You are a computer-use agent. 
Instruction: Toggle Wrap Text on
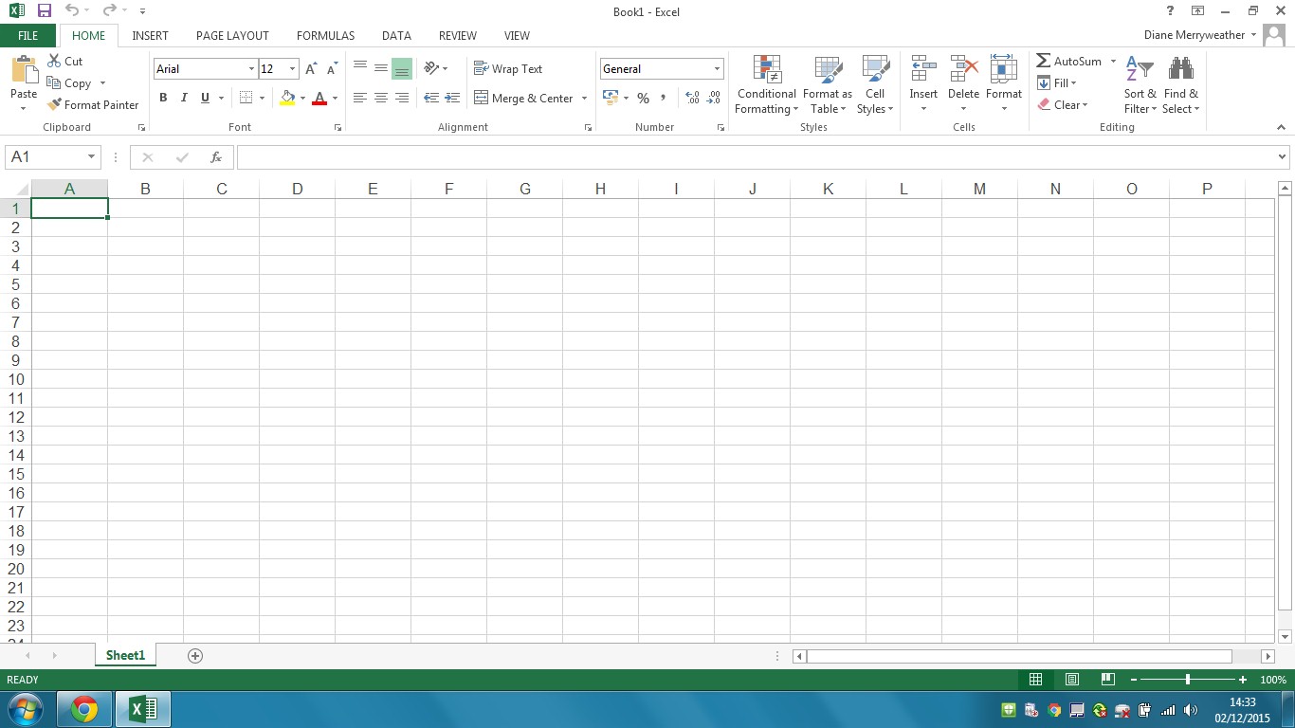[508, 69]
